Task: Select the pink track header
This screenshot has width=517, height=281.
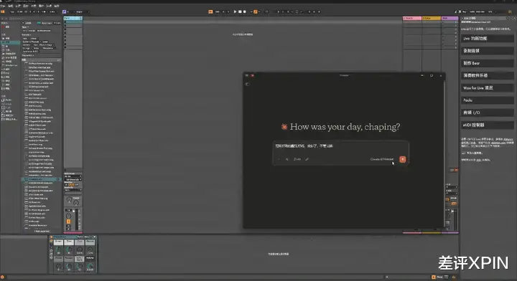Action: (x=412, y=18)
